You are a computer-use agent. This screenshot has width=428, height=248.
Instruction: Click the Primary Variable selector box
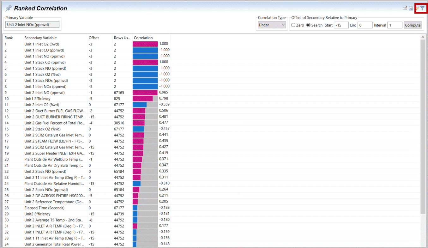click(x=32, y=25)
